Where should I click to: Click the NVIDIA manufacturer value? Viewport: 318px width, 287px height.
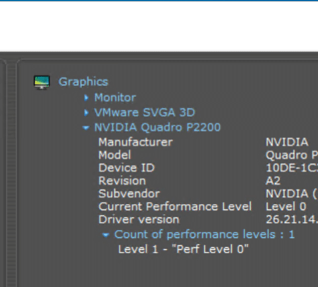click(287, 142)
